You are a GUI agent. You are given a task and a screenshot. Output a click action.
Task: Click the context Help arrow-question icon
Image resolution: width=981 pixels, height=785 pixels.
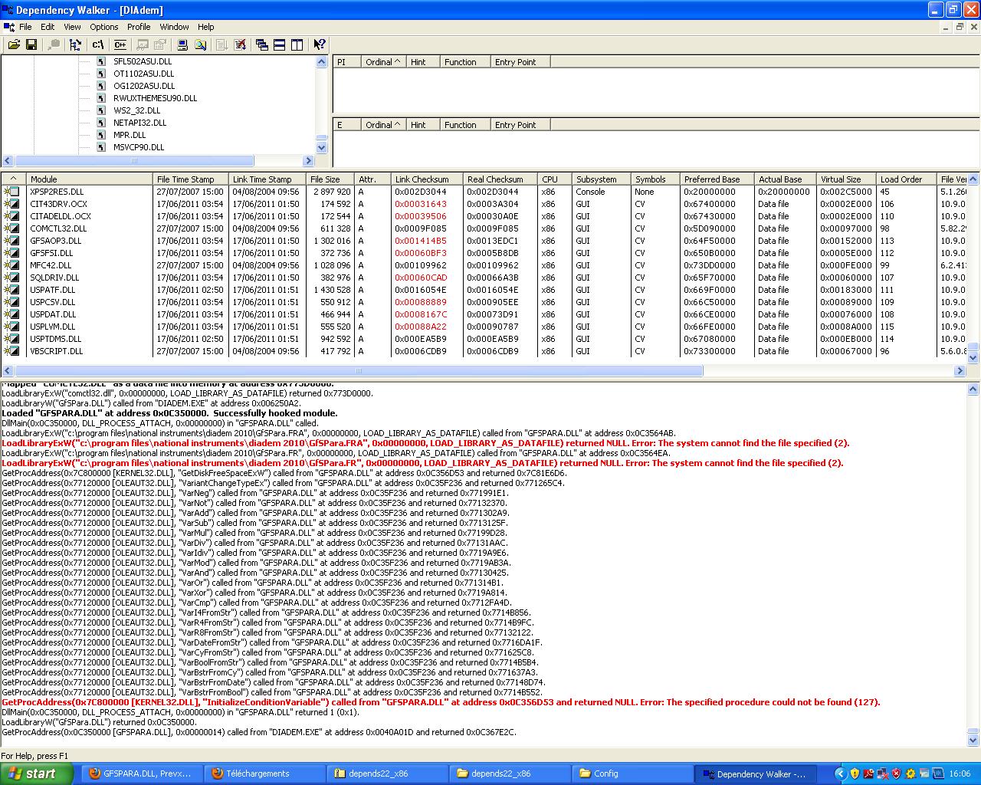coord(320,45)
